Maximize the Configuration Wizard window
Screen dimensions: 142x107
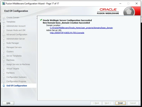click(x=128, y=3)
